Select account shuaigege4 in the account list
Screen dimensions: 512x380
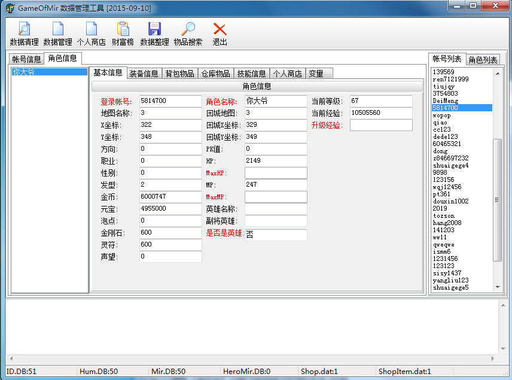[450, 165]
